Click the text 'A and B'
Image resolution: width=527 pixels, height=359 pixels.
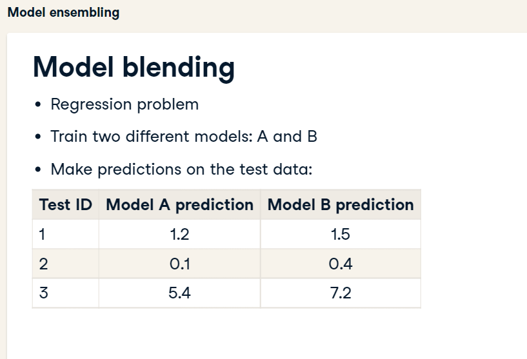pyautogui.click(x=287, y=137)
